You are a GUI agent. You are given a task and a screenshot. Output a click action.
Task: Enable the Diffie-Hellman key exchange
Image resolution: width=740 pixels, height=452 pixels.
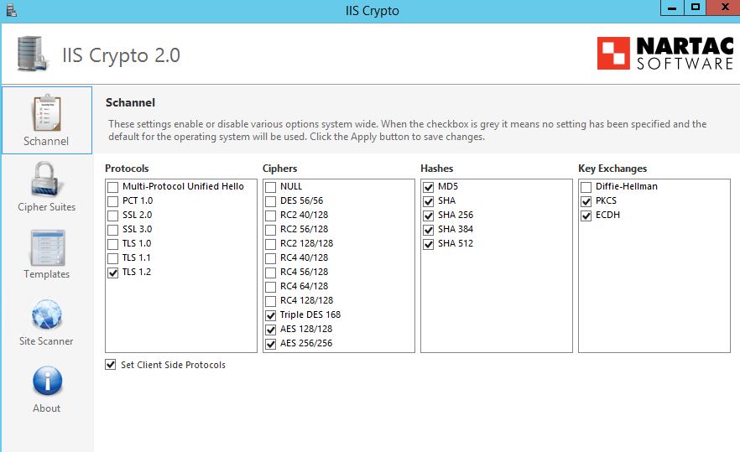[x=586, y=187]
